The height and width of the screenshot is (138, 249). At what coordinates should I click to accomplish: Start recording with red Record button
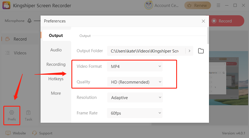click(x=226, y=21)
